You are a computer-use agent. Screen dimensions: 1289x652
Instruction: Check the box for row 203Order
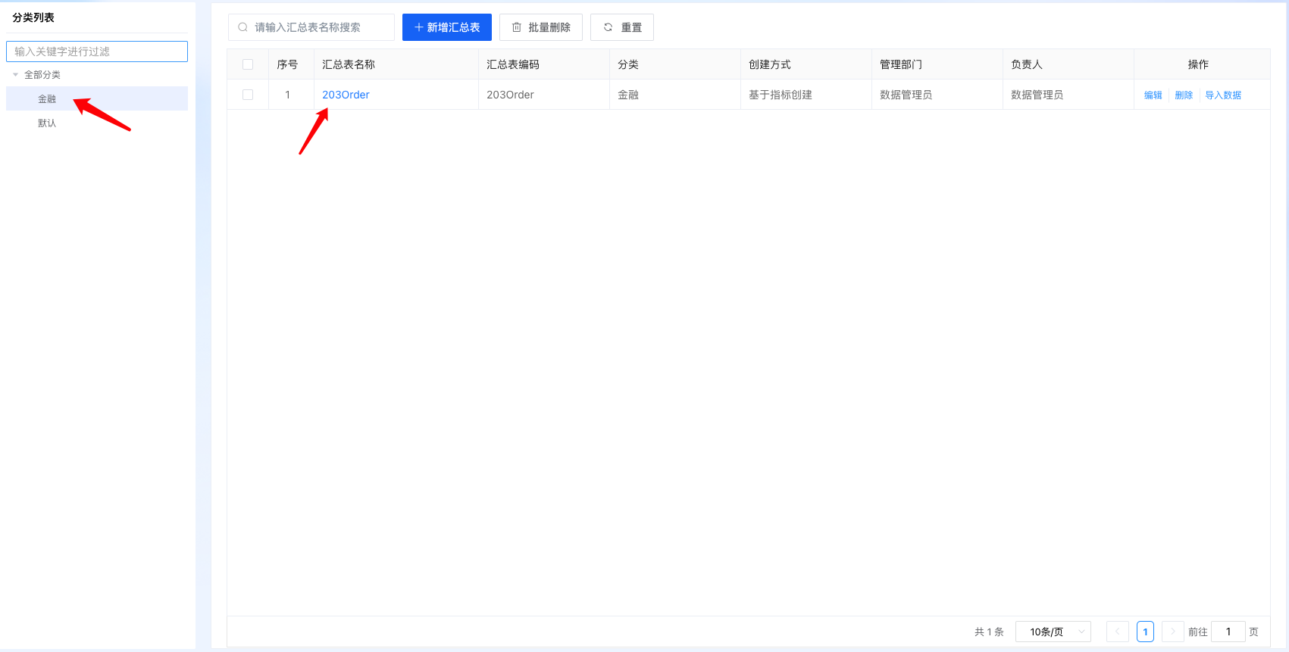click(248, 95)
